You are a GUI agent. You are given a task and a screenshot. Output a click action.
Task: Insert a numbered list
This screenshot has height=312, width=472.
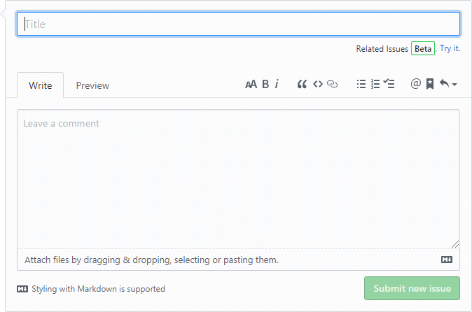pyautogui.click(x=375, y=85)
